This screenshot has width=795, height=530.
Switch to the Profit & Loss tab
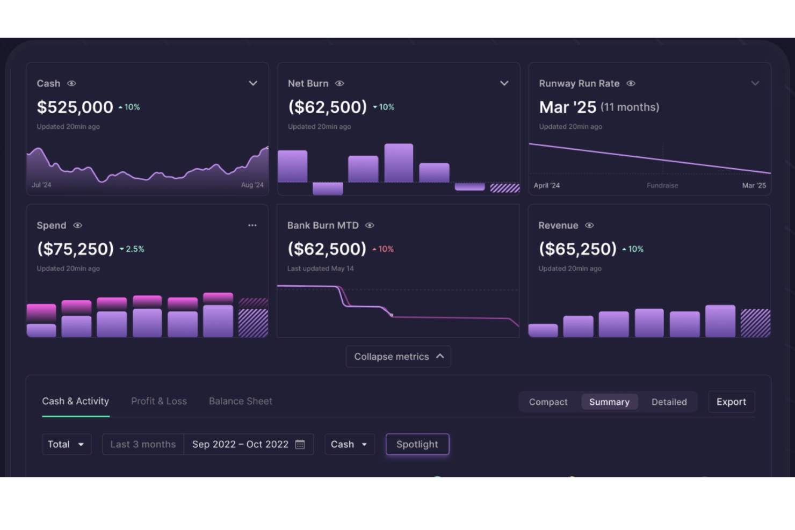tap(159, 401)
